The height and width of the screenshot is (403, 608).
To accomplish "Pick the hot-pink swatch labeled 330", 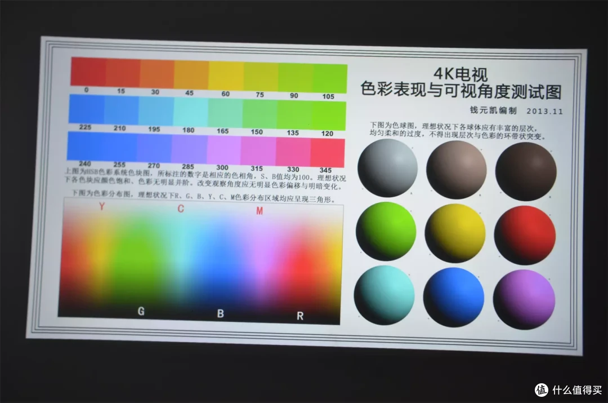I will coord(293,153).
